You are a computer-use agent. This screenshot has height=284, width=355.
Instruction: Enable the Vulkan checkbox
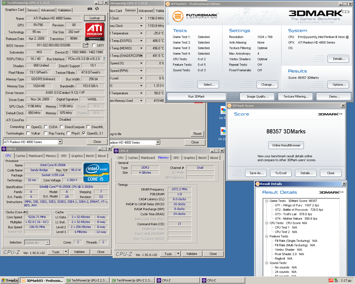[x=28, y=133]
